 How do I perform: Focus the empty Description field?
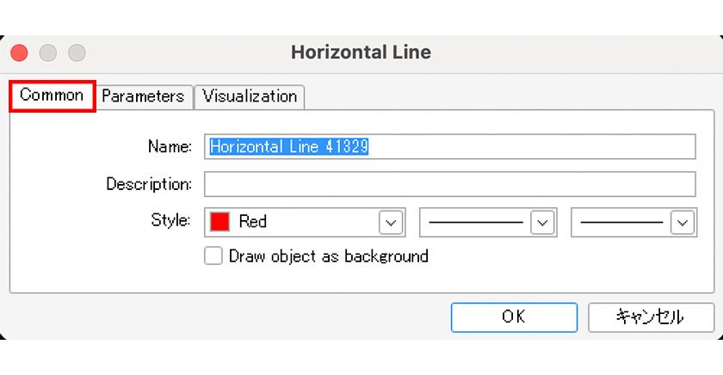point(449,184)
